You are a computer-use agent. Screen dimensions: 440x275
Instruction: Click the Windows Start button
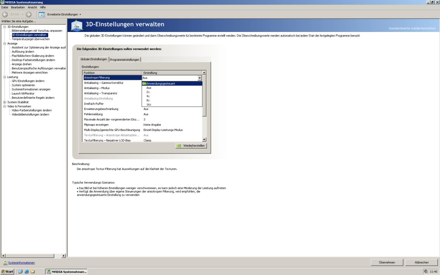7,272
